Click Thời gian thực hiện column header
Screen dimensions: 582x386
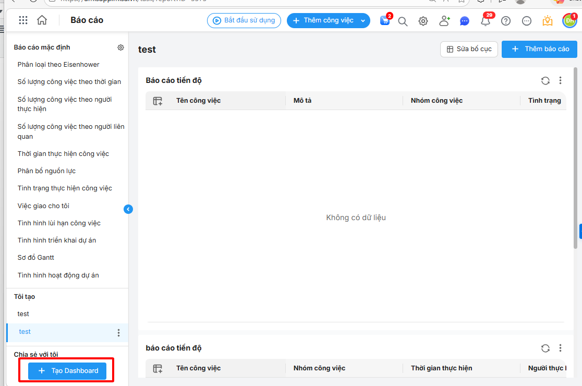[441, 368]
